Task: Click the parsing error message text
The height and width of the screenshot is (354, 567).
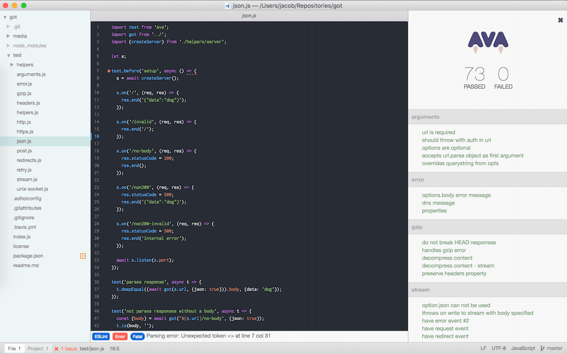Action: (x=209, y=336)
